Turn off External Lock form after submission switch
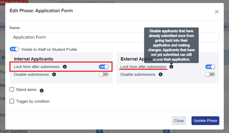This screenshot has height=133, width=229. tap(210, 67)
